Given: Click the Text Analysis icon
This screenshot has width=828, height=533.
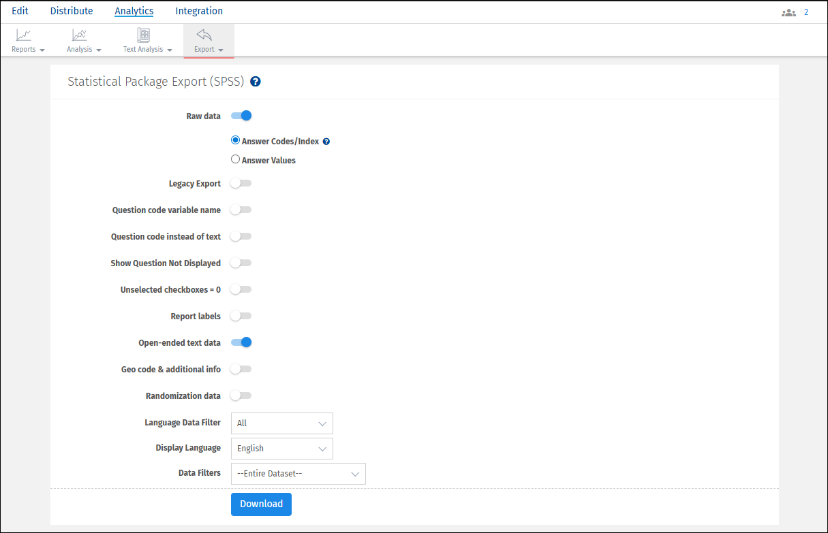Looking at the screenshot, I should (142, 34).
